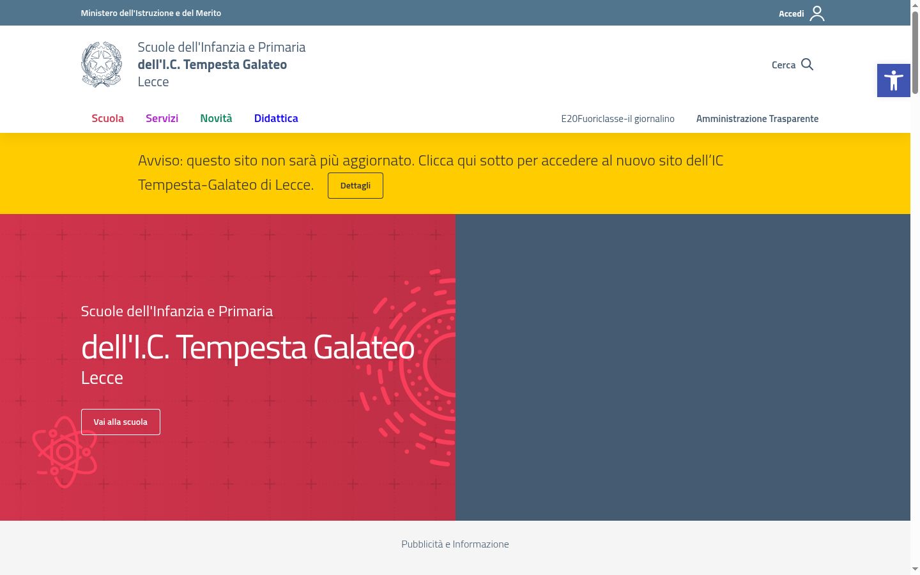Open the Scuola menu
The height and width of the screenshot is (575, 920).
pyautogui.click(x=107, y=118)
